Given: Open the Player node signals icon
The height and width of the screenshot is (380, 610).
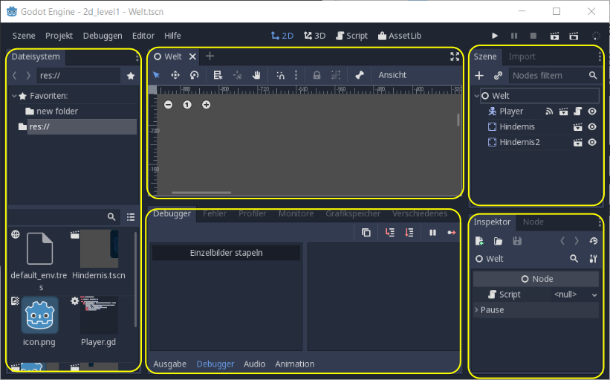Looking at the screenshot, I should [549, 112].
